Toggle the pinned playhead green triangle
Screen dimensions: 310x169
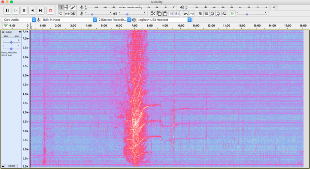(5, 25)
